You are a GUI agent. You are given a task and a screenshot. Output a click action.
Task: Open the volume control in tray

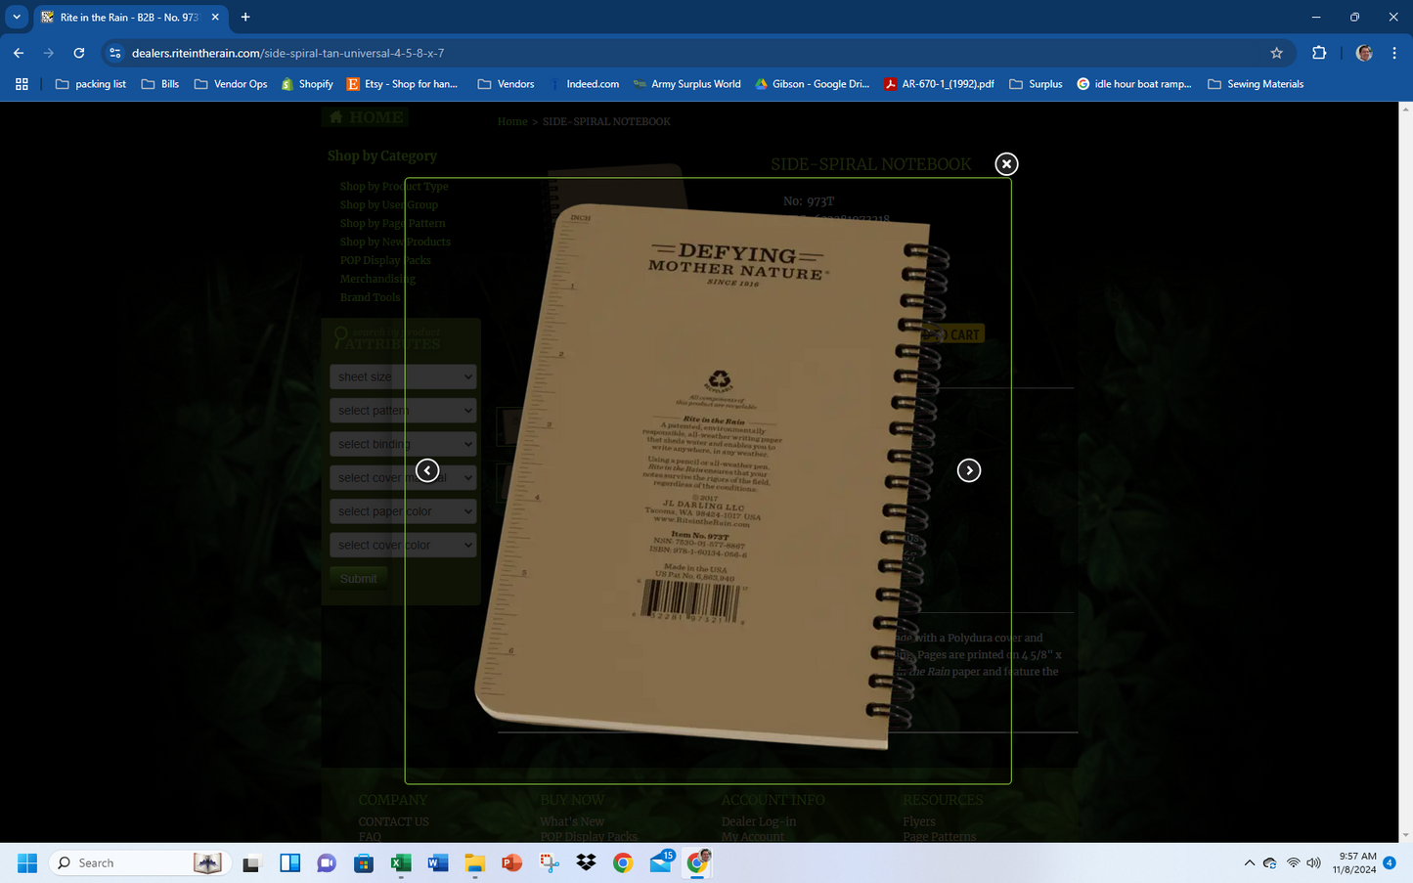pos(1313,862)
